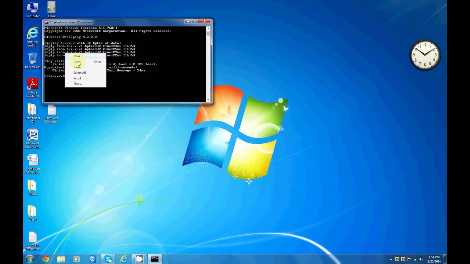Open the taskbar clock showing 1:51 PM

tap(434, 259)
